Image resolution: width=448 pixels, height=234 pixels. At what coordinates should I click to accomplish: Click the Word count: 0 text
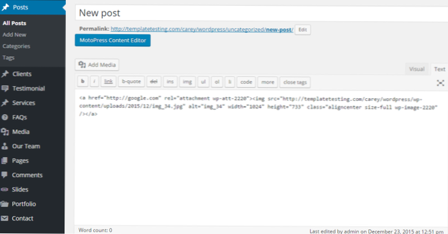tap(96, 230)
